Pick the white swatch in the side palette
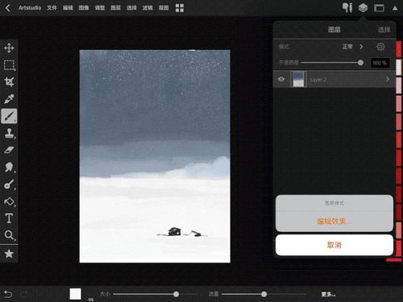 pyautogui.click(x=399, y=67)
